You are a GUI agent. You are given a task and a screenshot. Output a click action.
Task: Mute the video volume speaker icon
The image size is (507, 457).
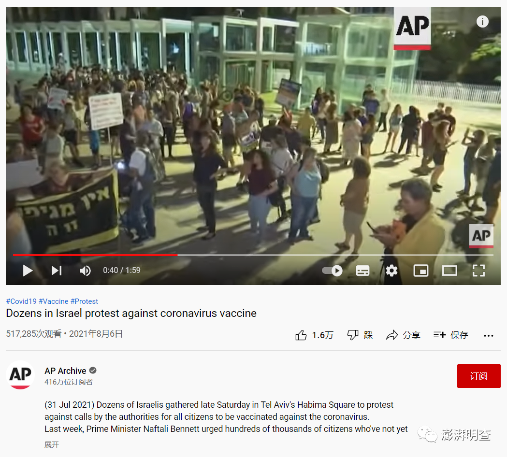click(85, 271)
